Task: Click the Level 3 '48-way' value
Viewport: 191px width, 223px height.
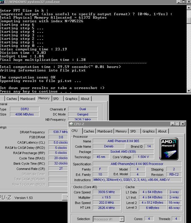Action: coord(174,208)
